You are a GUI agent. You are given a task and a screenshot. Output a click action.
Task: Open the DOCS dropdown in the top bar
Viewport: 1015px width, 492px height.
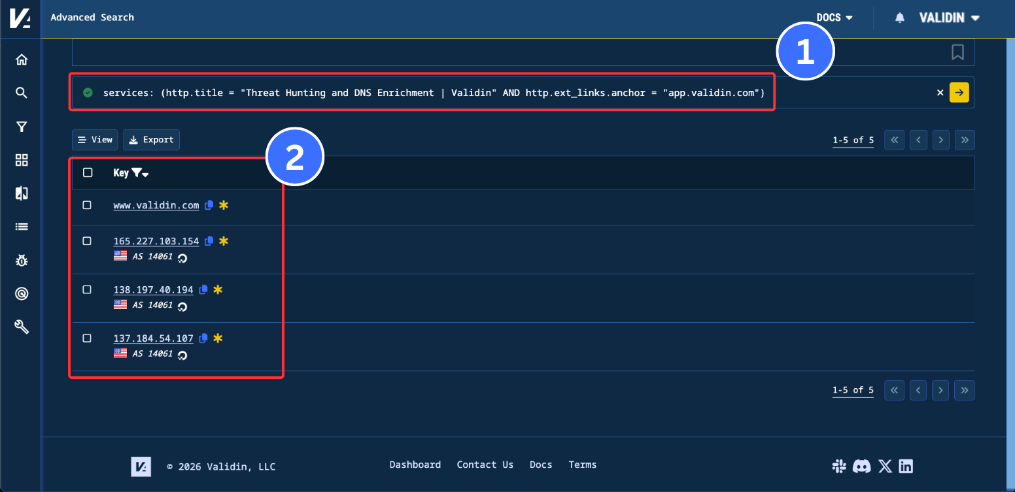pyautogui.click(x=834, y=18)
